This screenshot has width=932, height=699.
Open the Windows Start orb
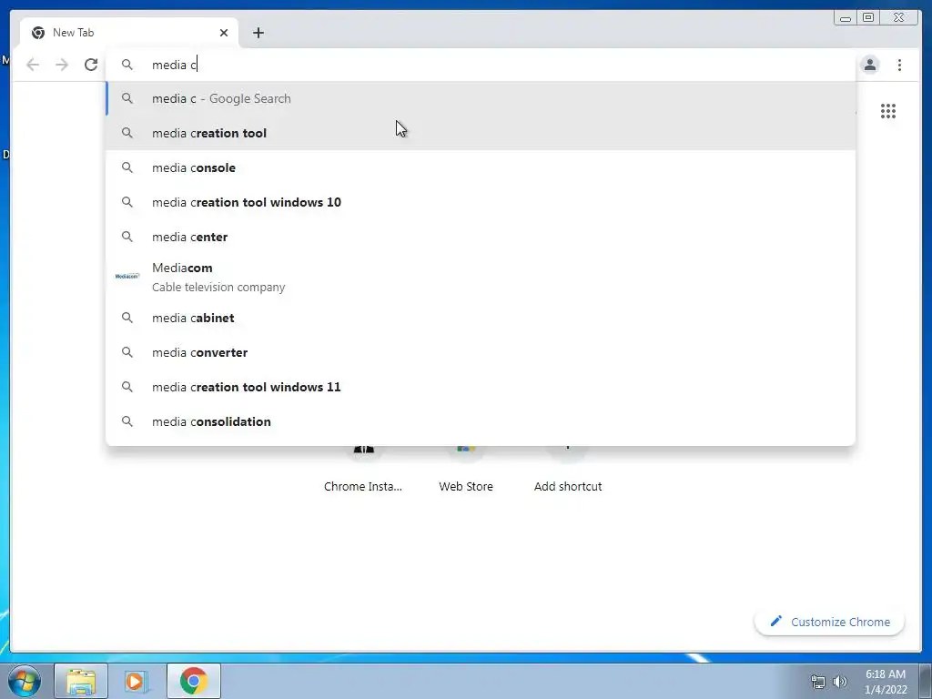click(25, 681)
